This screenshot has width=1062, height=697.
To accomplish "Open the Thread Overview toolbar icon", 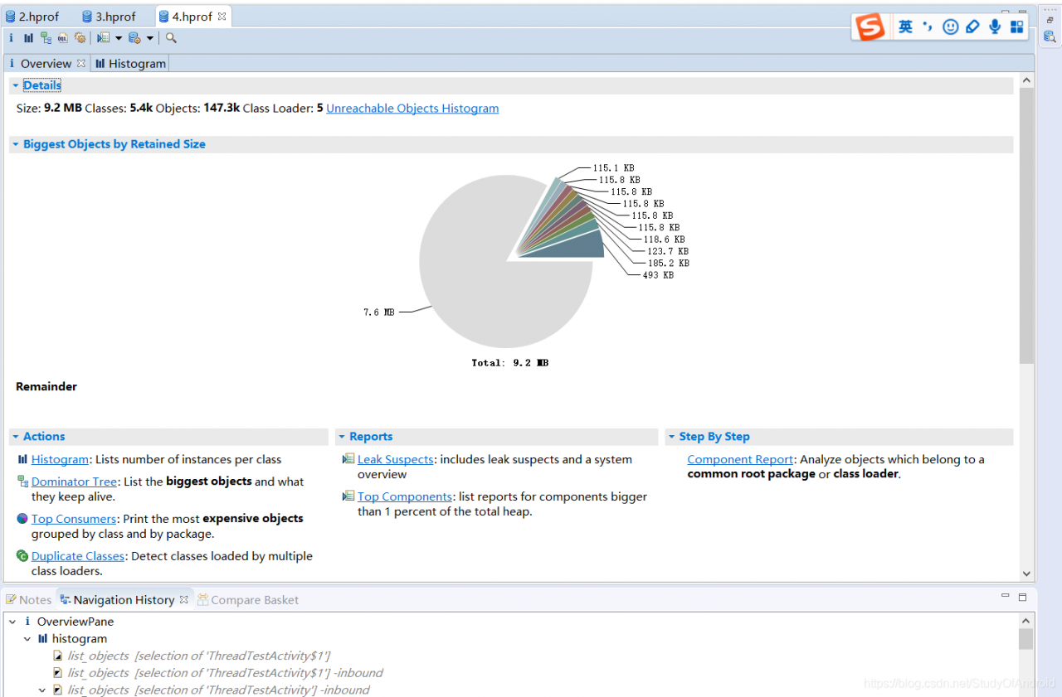I will (x=80, y=38).
